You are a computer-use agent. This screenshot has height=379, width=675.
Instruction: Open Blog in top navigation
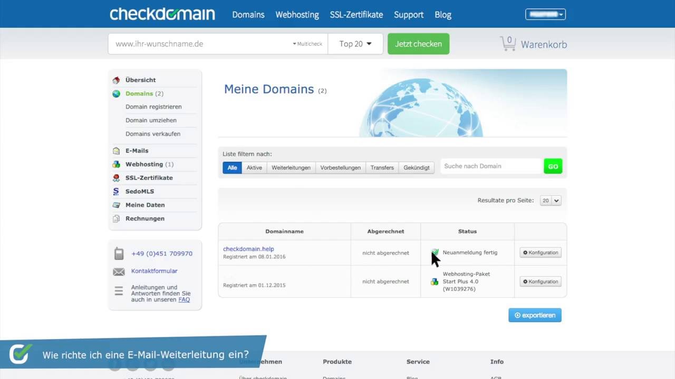[x=443, y=15]
